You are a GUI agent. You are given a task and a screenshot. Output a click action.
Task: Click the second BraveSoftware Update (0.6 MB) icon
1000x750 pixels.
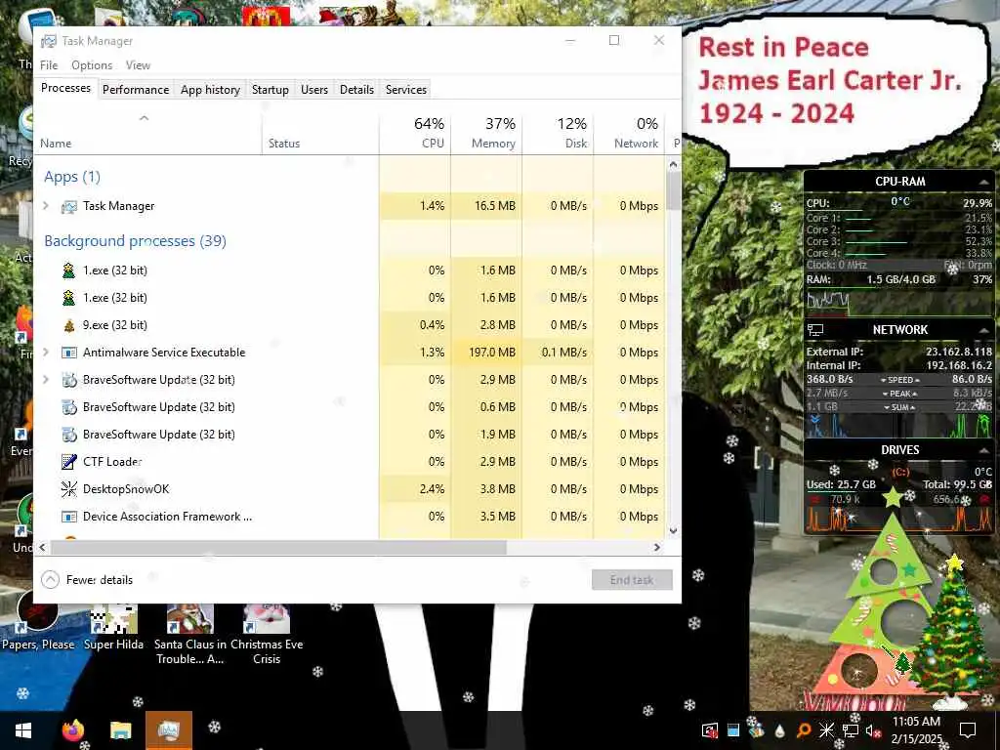click(x=69, y=407)
